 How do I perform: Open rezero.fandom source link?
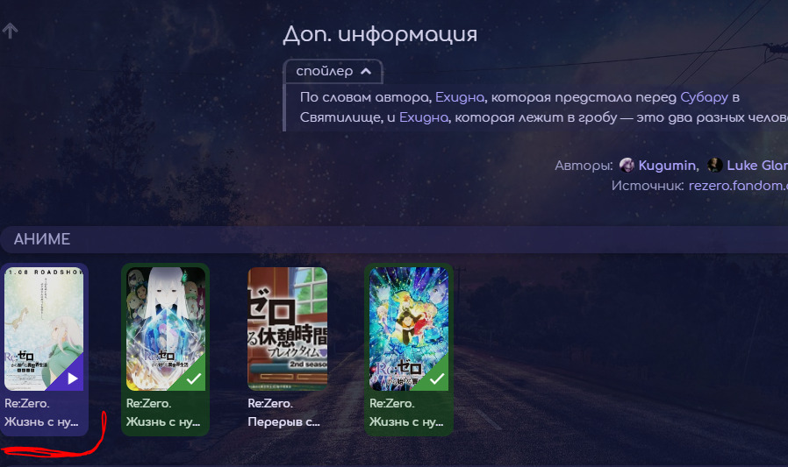point(738,186)
